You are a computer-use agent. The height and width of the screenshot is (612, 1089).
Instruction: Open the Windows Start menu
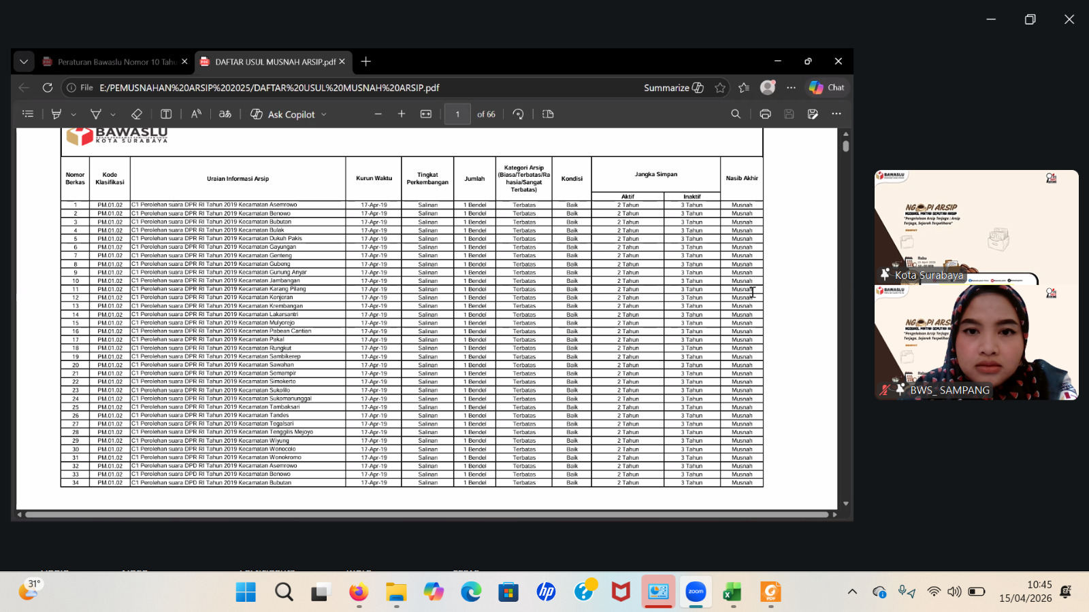(x=246, y=592)
